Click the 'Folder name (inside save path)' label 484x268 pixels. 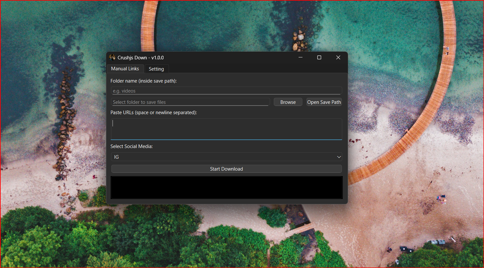[143, 81]
